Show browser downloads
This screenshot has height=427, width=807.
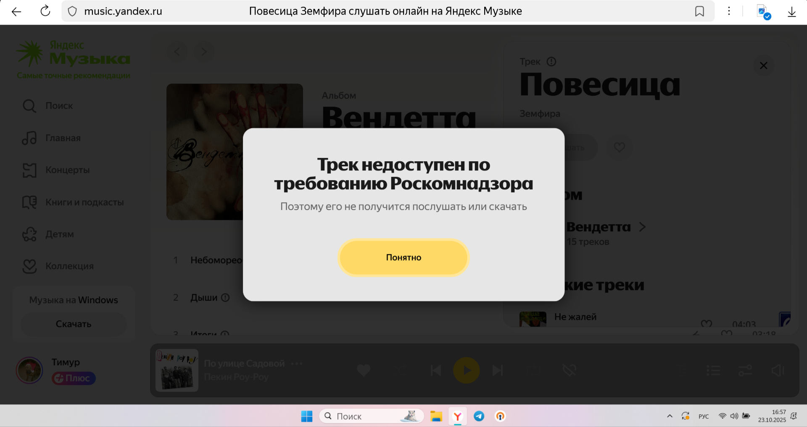[792, 12]
